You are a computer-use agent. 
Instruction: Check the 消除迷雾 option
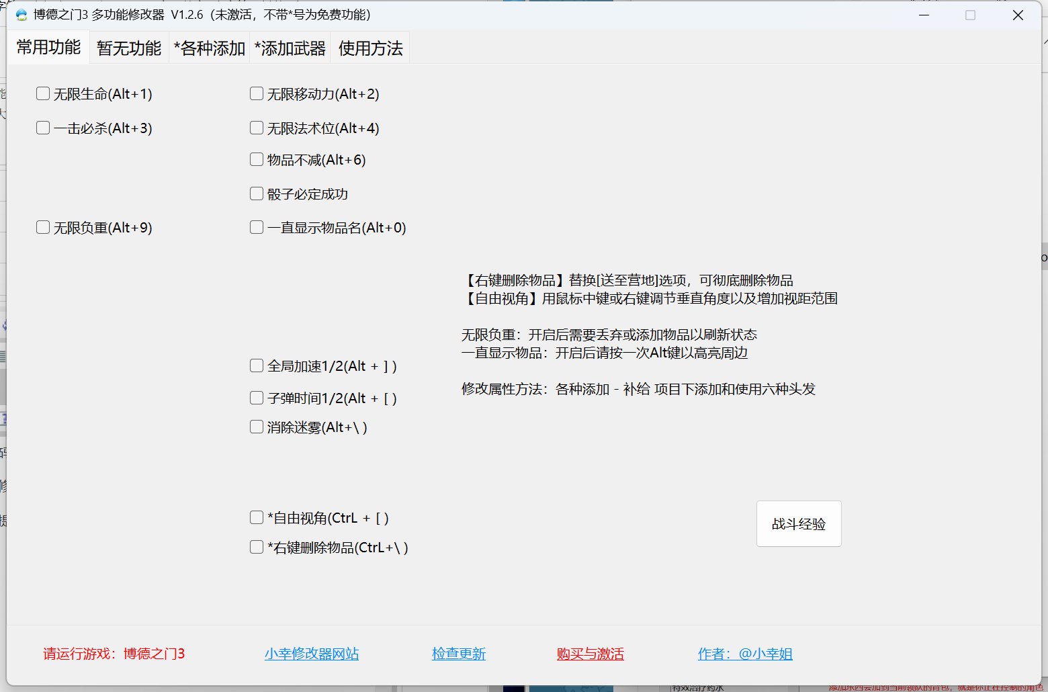pyautogui.click(x=257, y=427)
